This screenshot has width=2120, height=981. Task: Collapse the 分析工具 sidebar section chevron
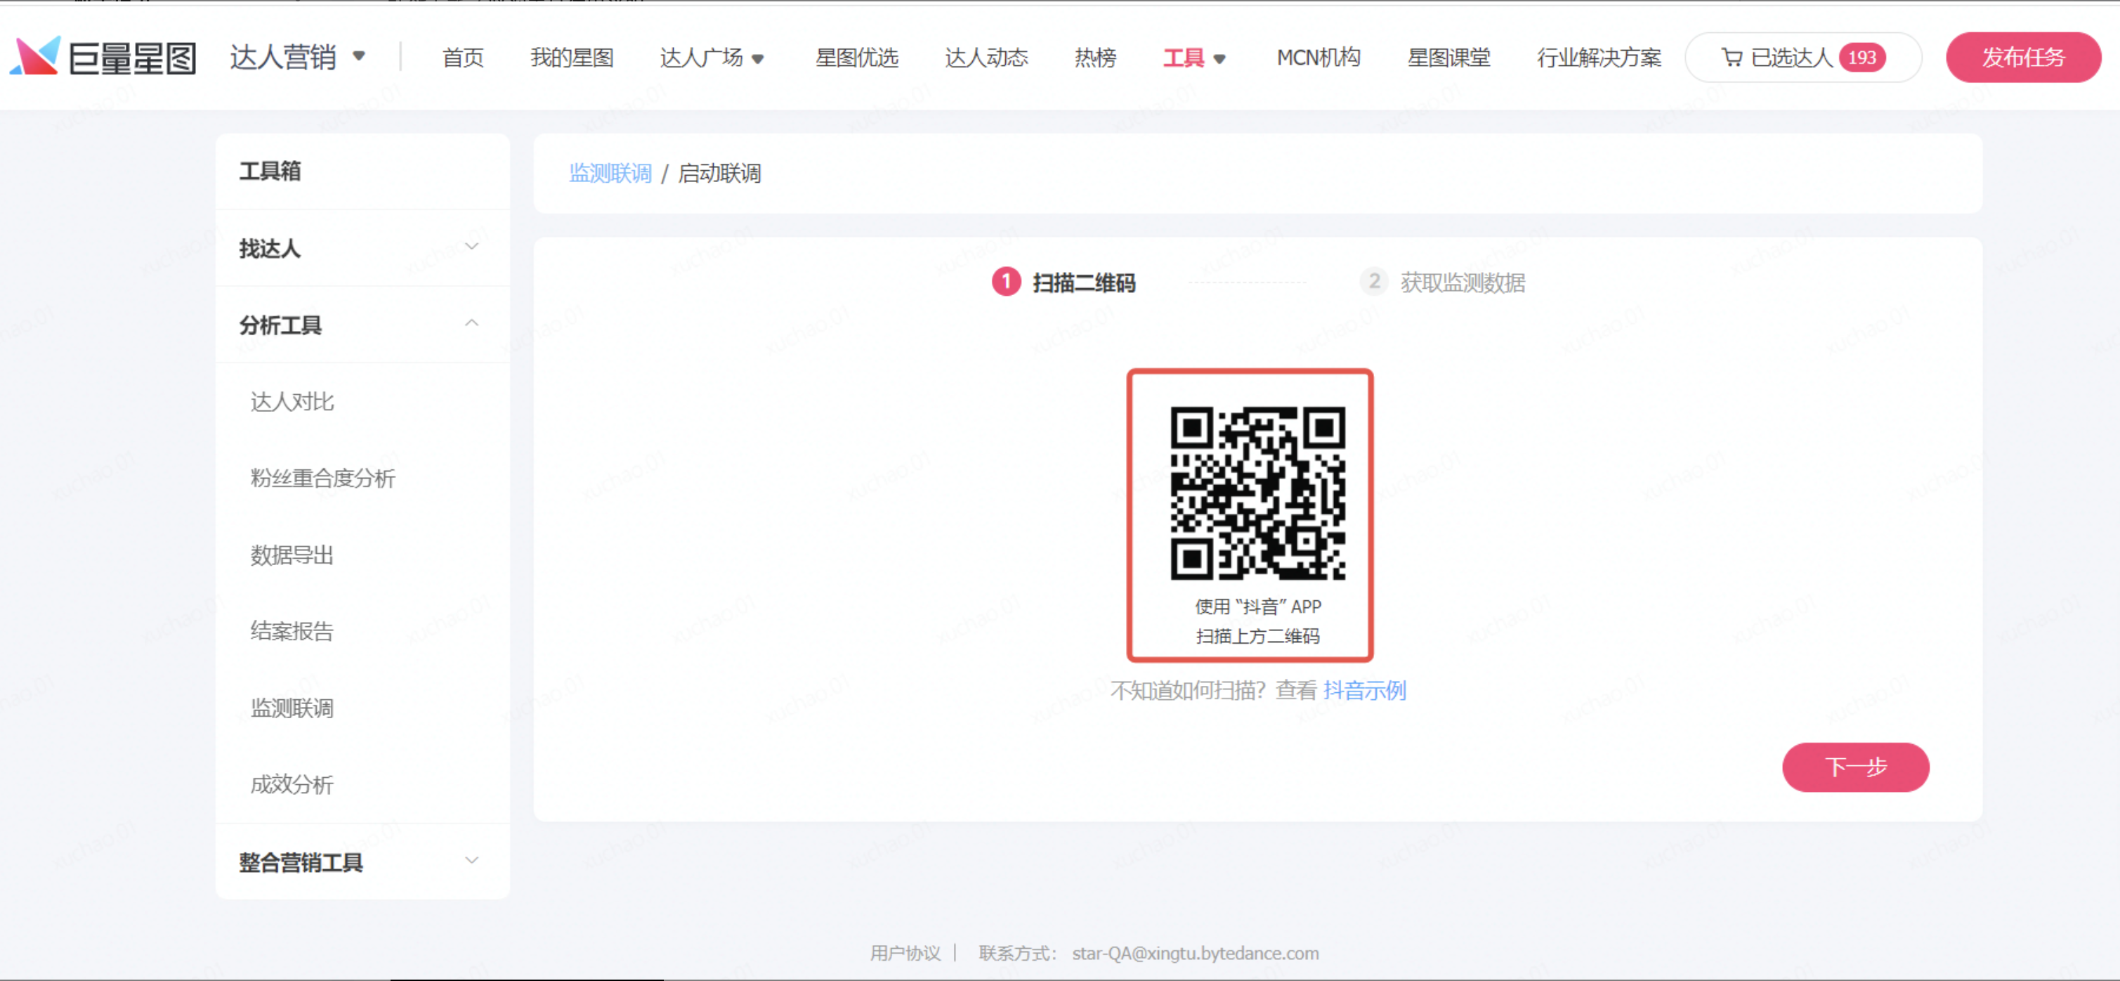[x=471, y=323]
